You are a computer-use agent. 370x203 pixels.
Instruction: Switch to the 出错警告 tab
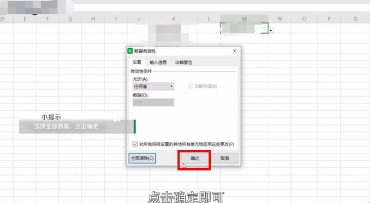coord(184,62)
